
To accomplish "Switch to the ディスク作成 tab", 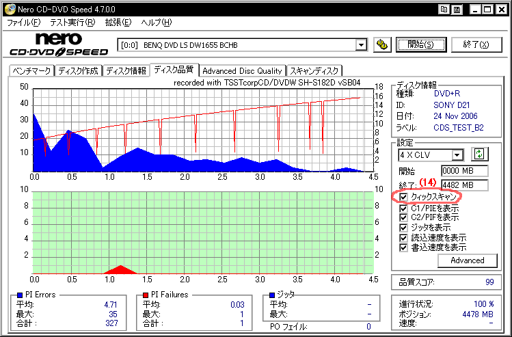I will coord(79,71).
